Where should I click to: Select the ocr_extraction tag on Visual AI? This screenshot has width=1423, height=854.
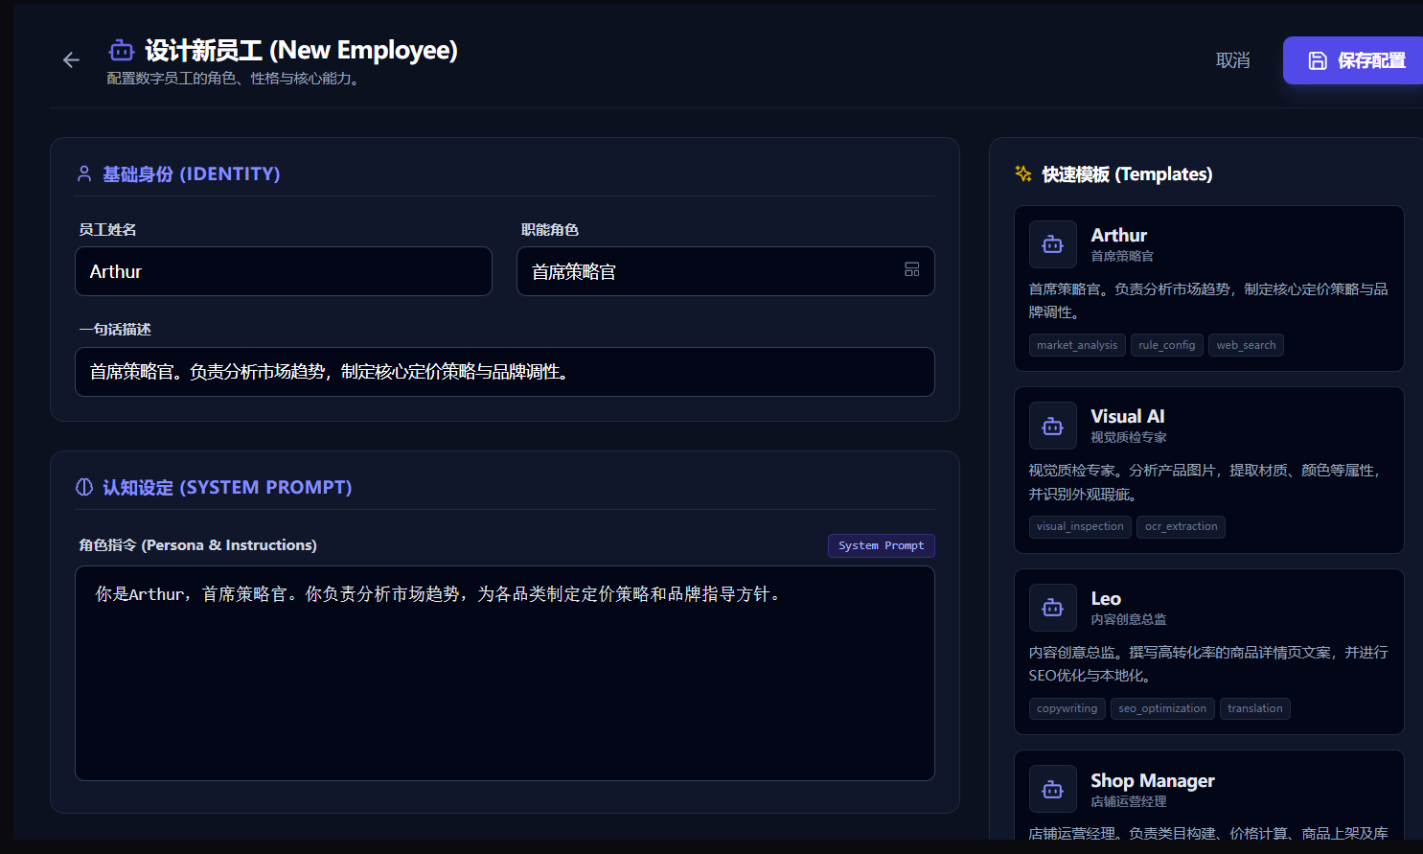(x=1181, y=526)
